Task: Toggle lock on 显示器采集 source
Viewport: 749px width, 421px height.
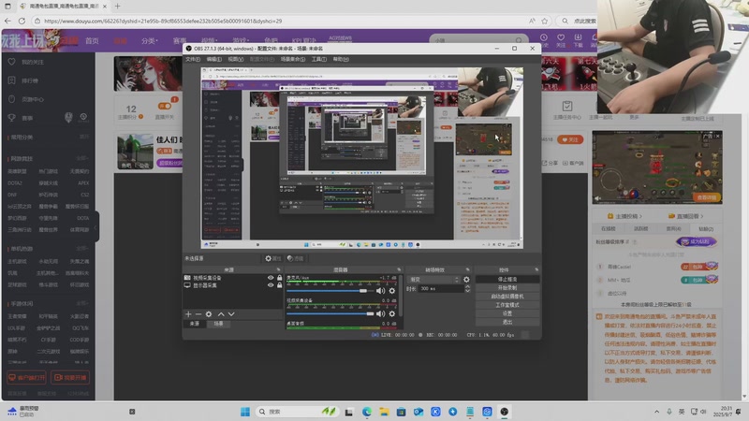Action: 279,285
